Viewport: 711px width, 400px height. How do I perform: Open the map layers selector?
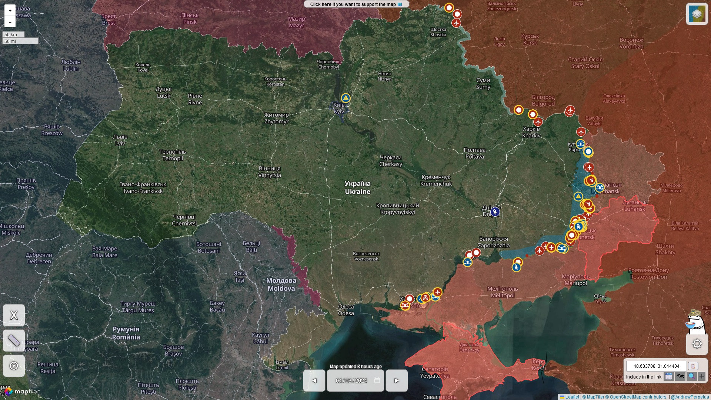tap(697, 14)
